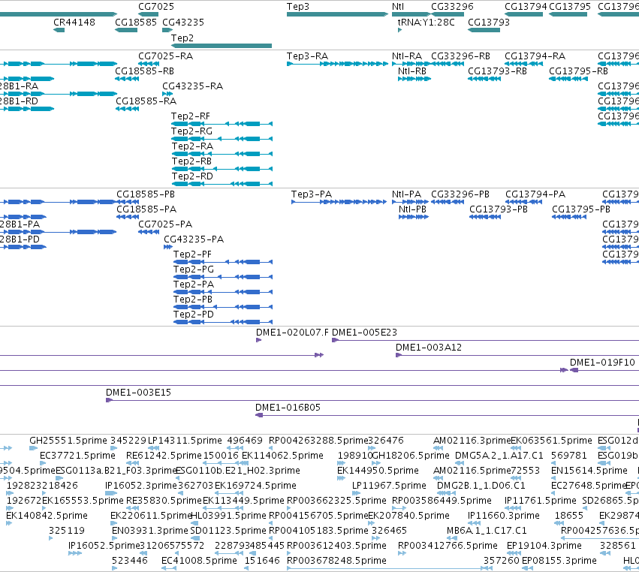639x572 pixels.
Task: Click the CG13794-RA transcript label
Action: pyautogui.click(x=535, y=56)
